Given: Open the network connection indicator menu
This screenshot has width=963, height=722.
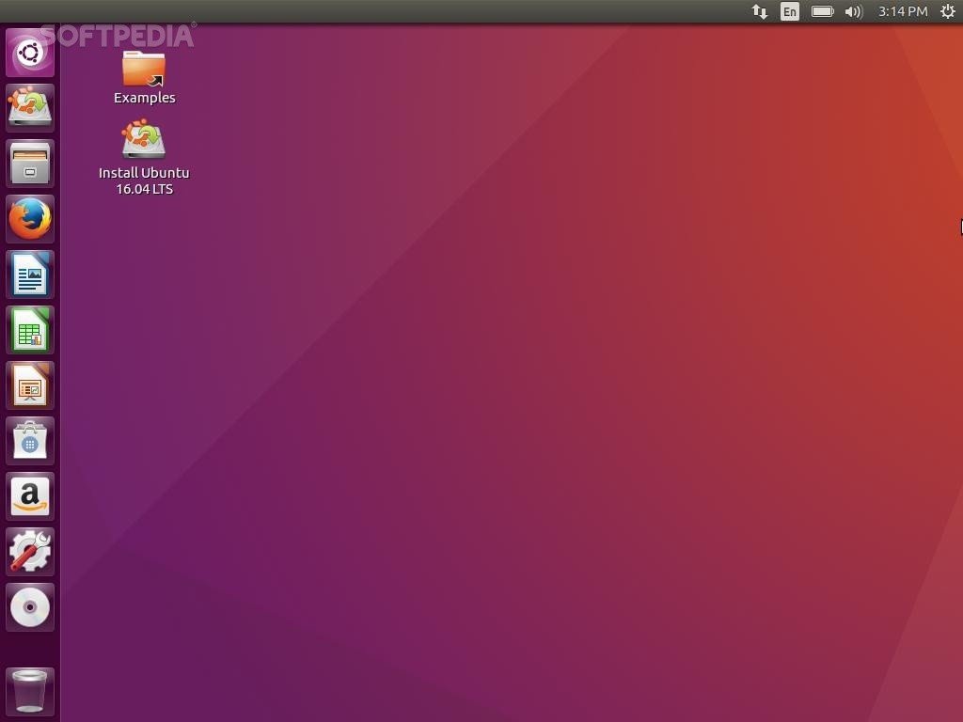Looking at the screenshot, I should (x=759, y=11).
